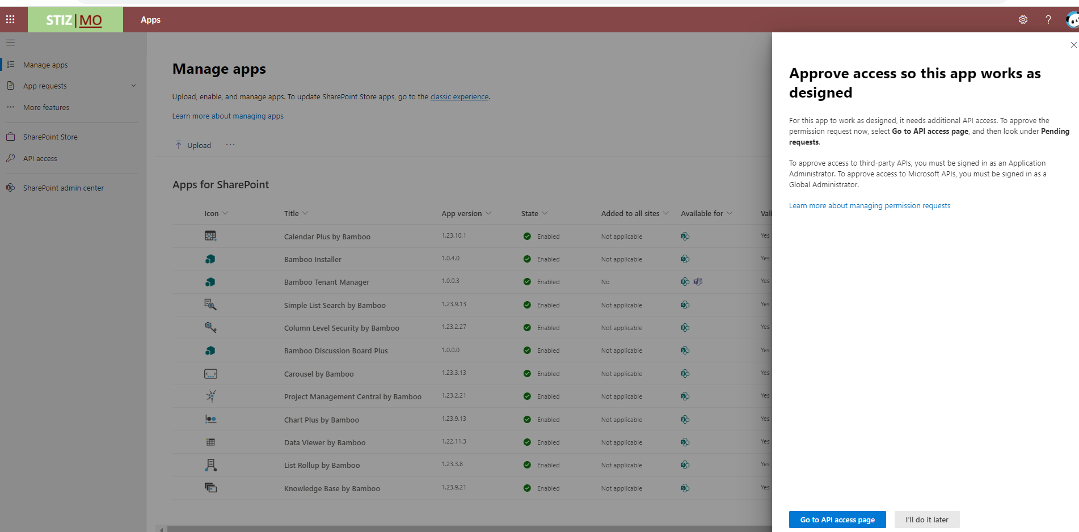
Task: Open Learn more about managing apps link
Action: coord(228,116)
